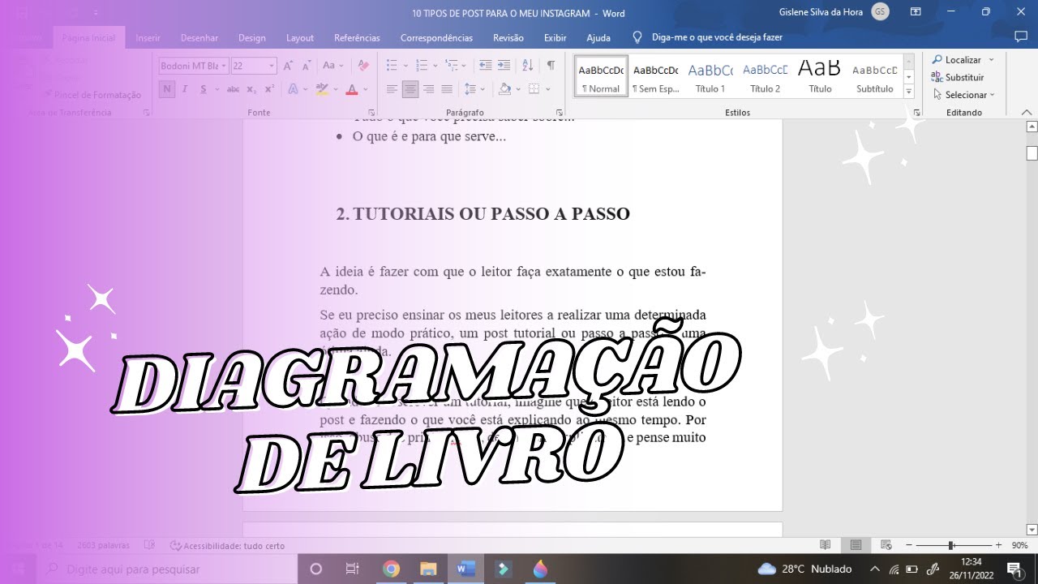
Task: Open File Explorer from the taskbar
Action: 428,569
